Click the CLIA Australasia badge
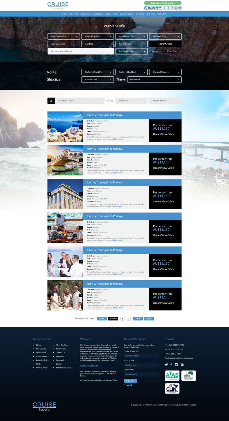Screen dimensions: 229x421 click(172, 388)
